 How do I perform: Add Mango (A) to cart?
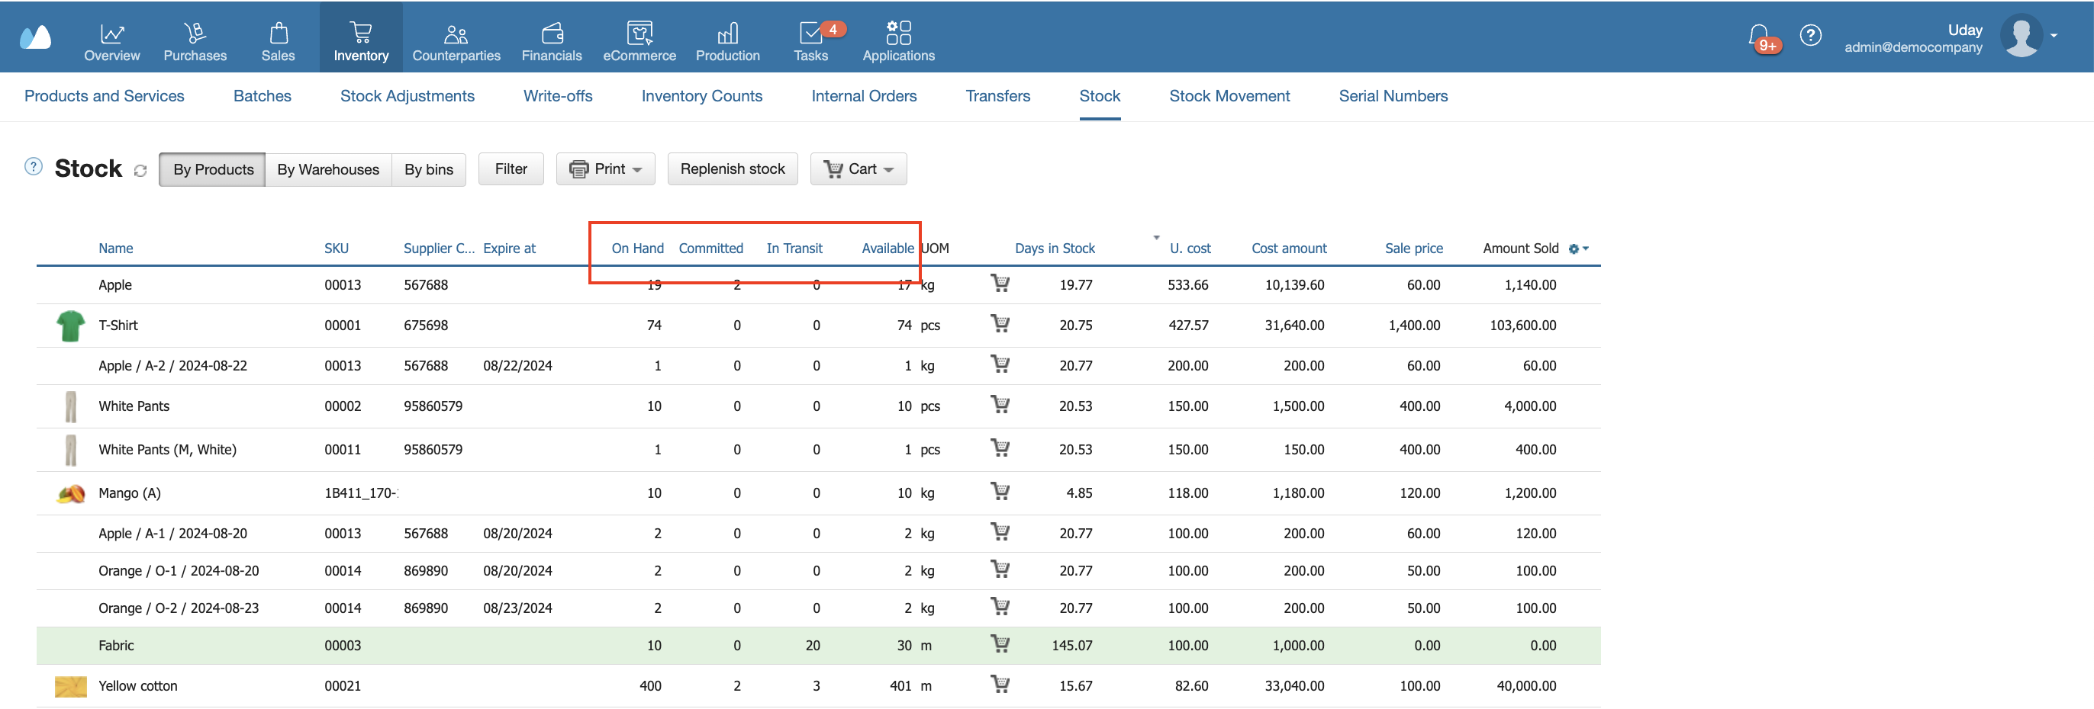[1000, 492]
